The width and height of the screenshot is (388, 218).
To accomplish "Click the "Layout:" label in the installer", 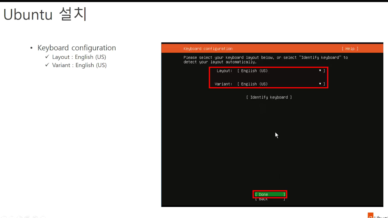I will (x=224, y=71).
